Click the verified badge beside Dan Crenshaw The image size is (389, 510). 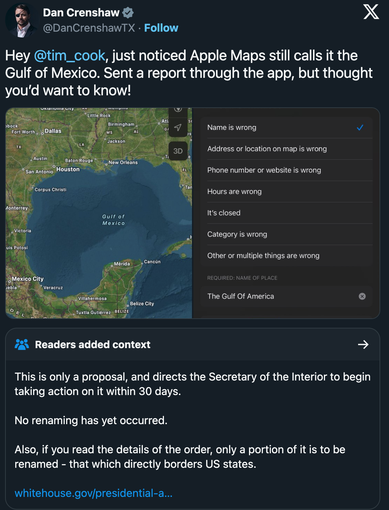click(128, 13)
